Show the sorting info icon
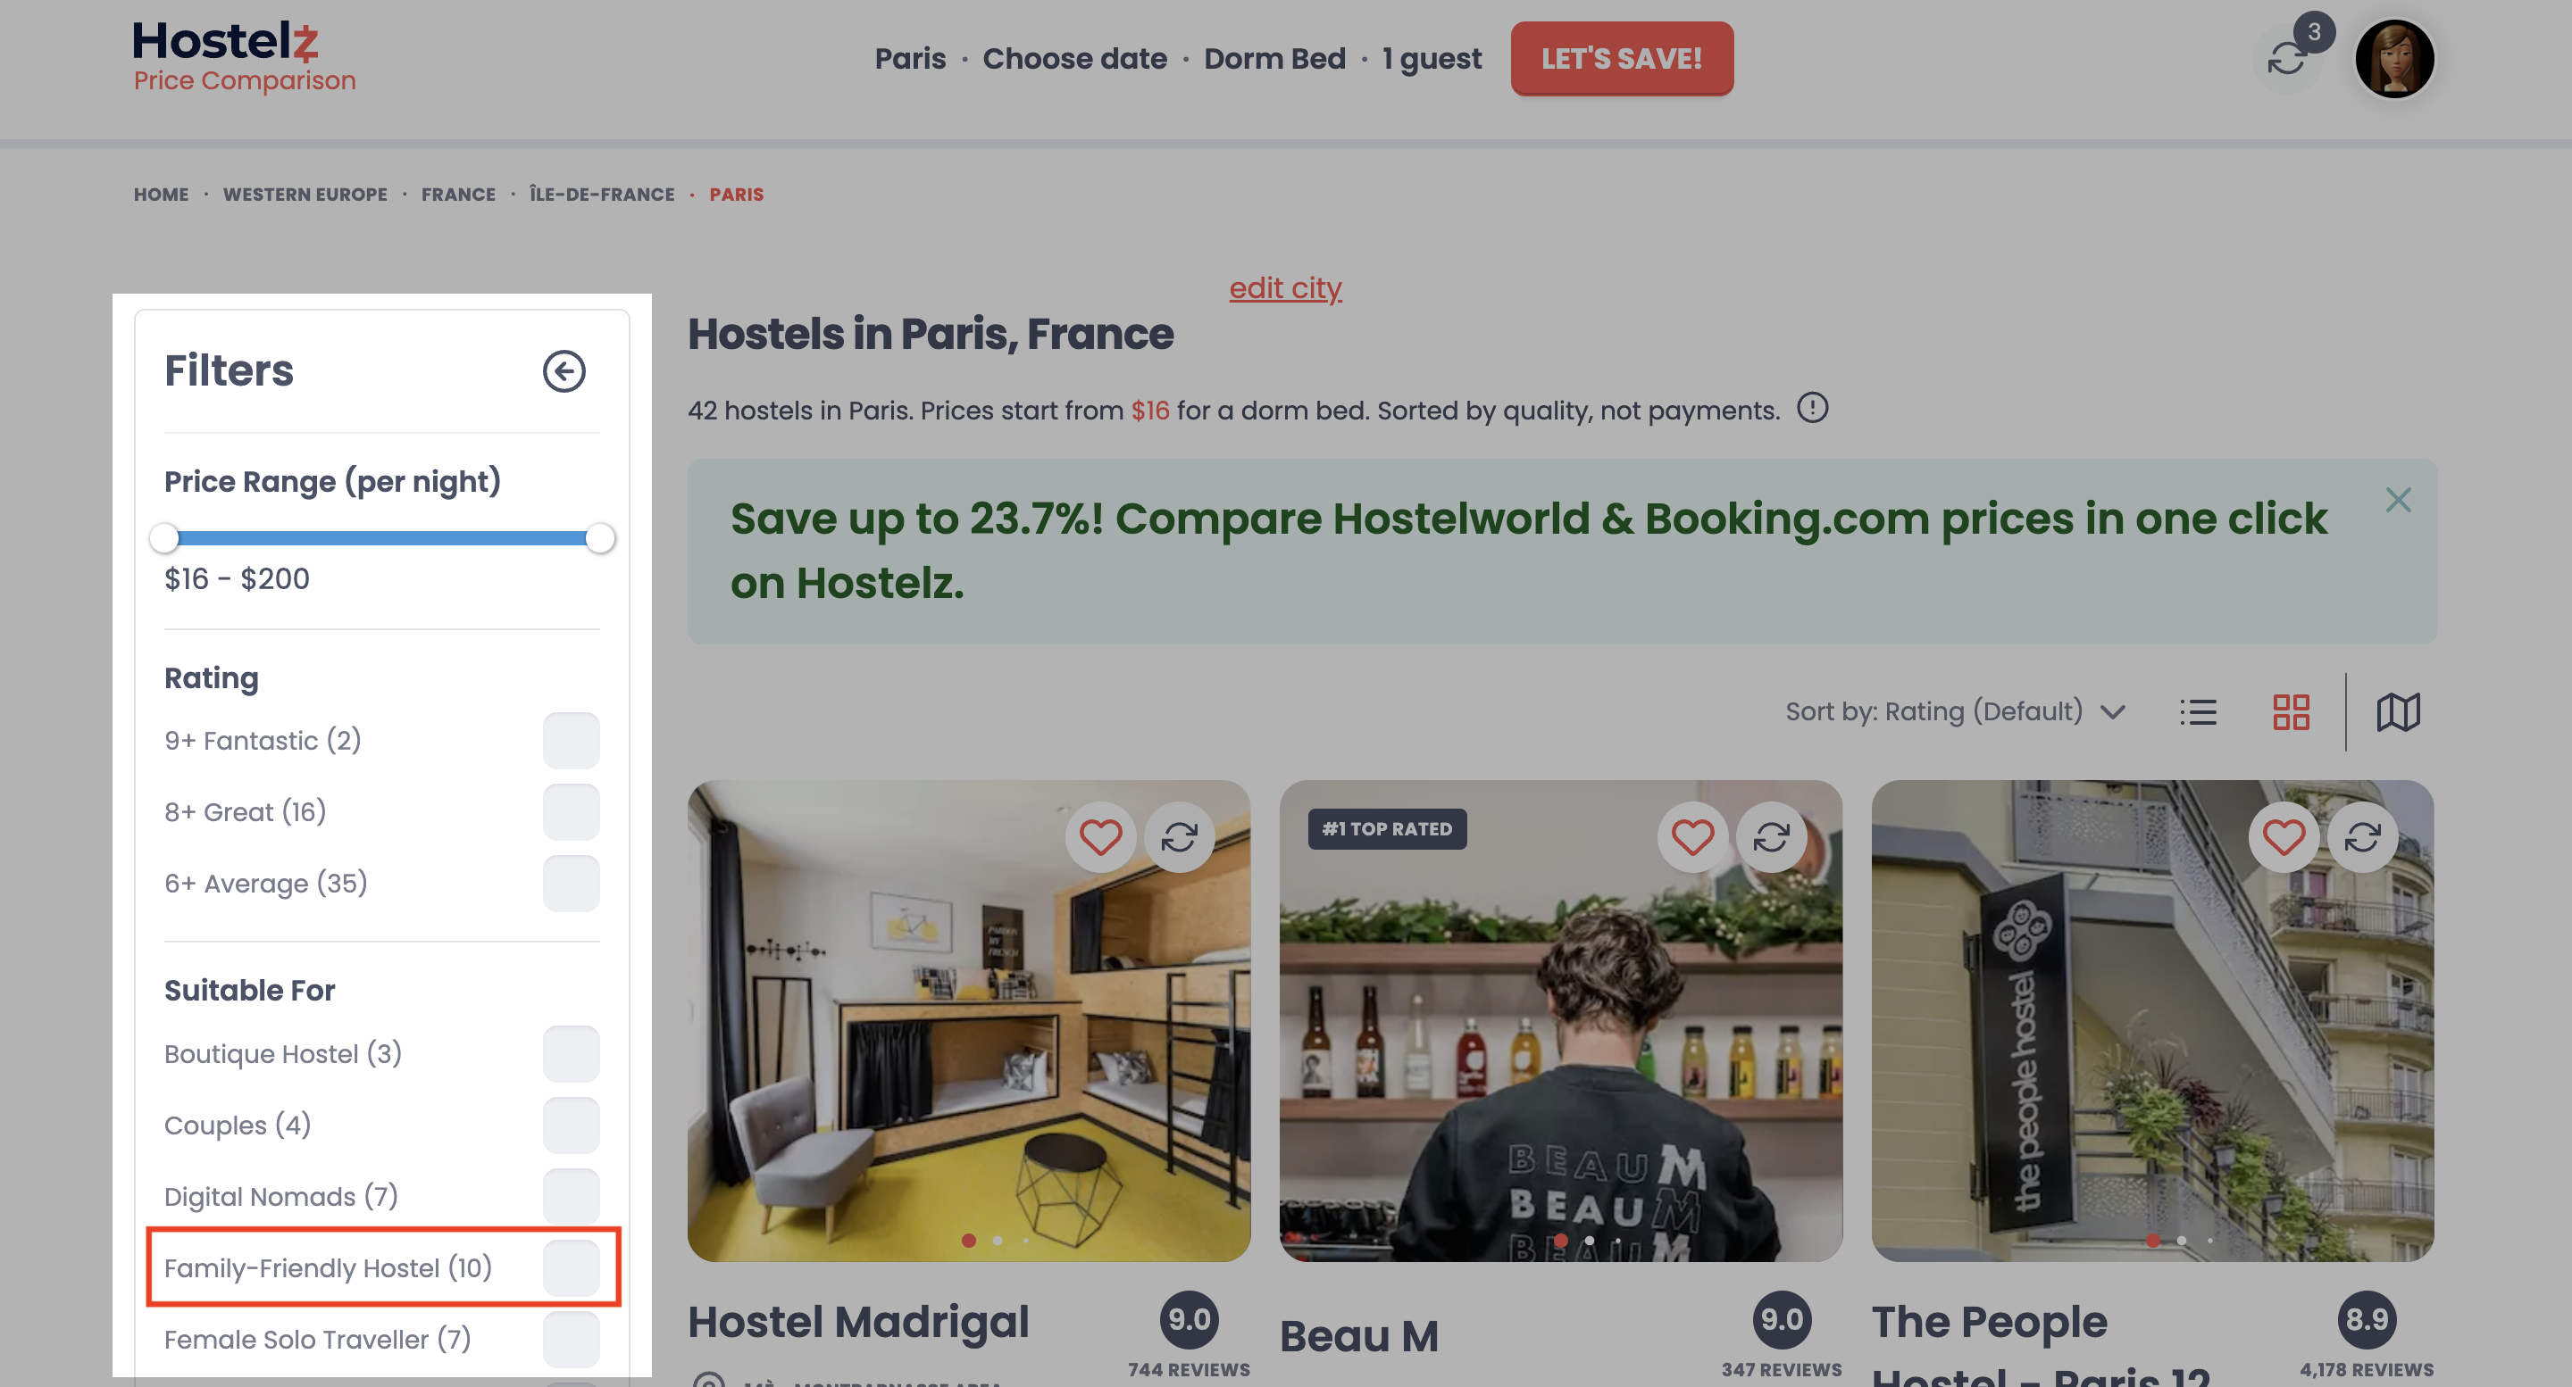2572x1387 pixels. [1812, 408]
